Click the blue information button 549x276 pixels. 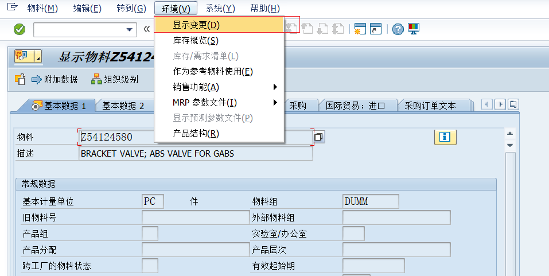click(x=445, y=137)
